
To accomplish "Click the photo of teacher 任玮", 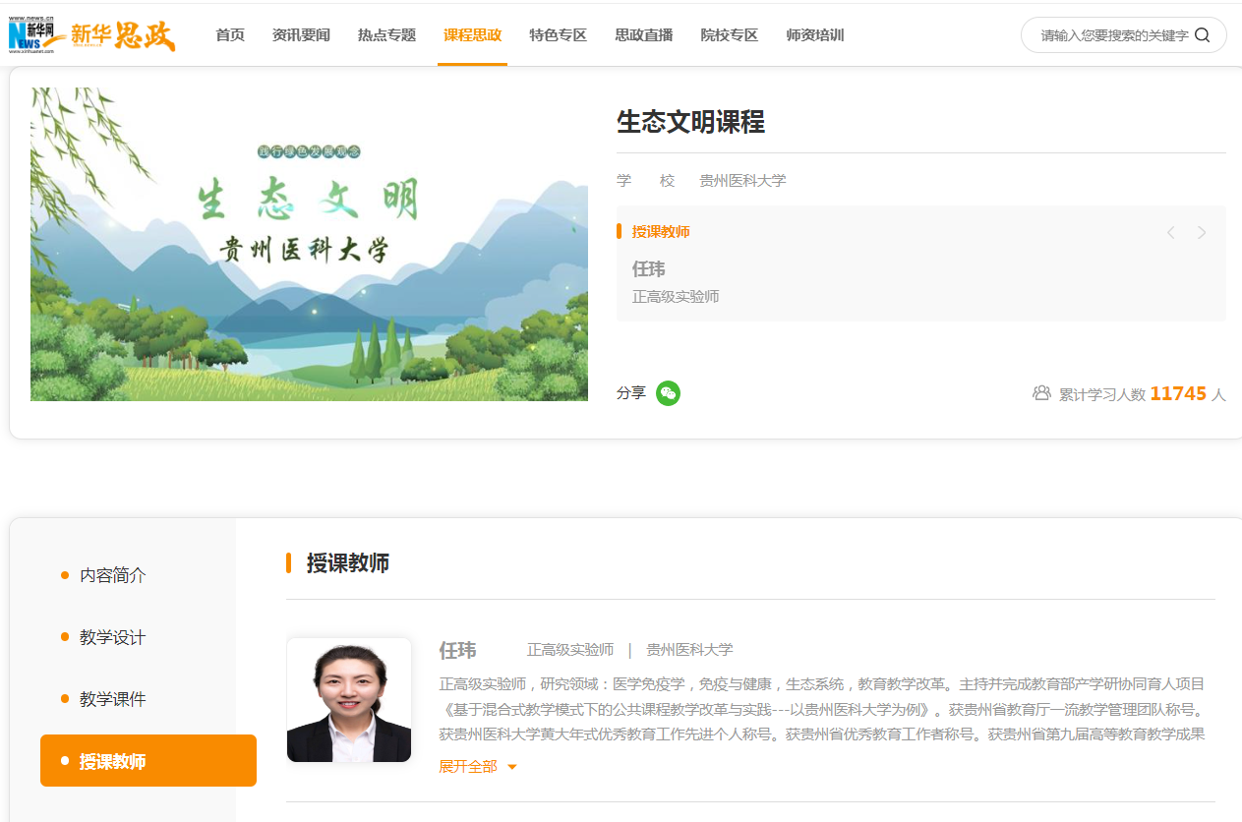I will (x=349, y=700).
